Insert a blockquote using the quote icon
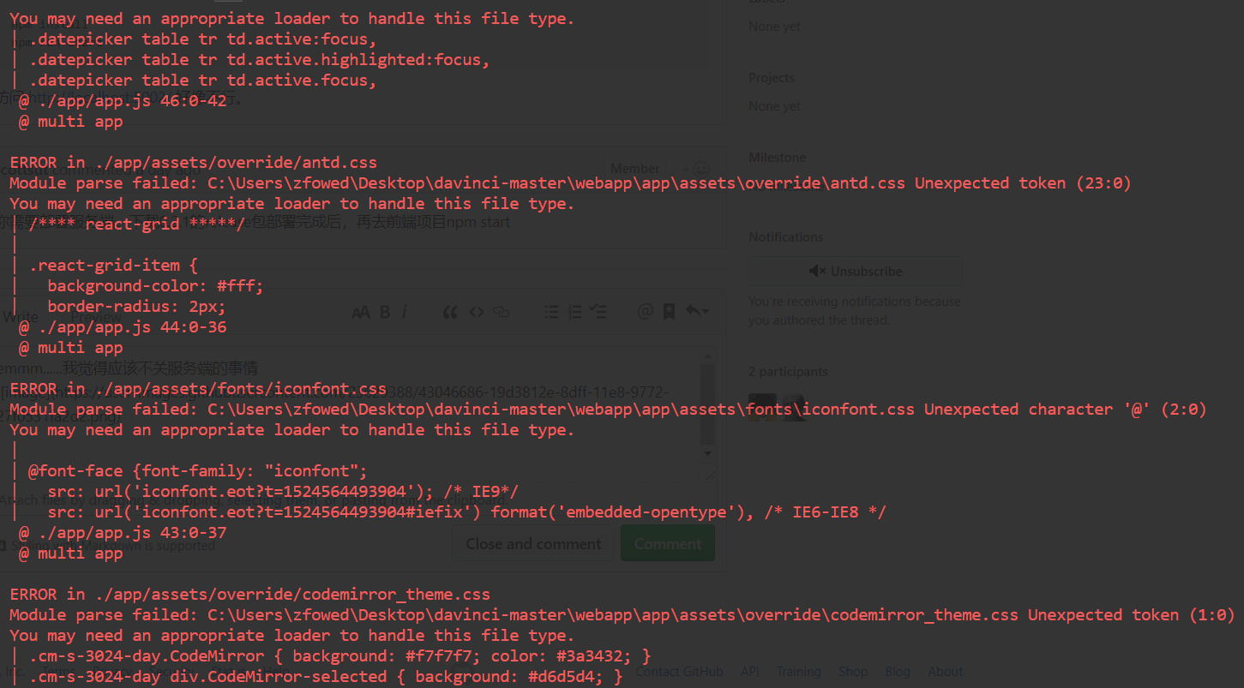Image resolution: width=1244 pixels, height=688 pixels. 450,311
